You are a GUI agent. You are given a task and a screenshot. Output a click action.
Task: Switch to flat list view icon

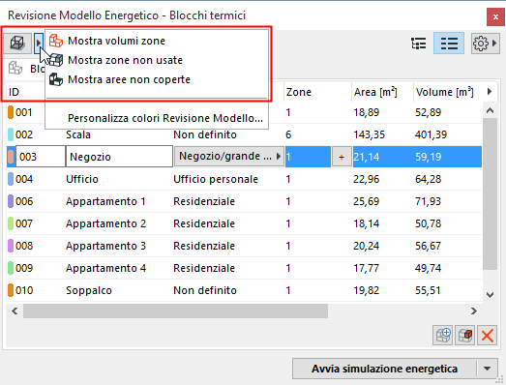449,44
